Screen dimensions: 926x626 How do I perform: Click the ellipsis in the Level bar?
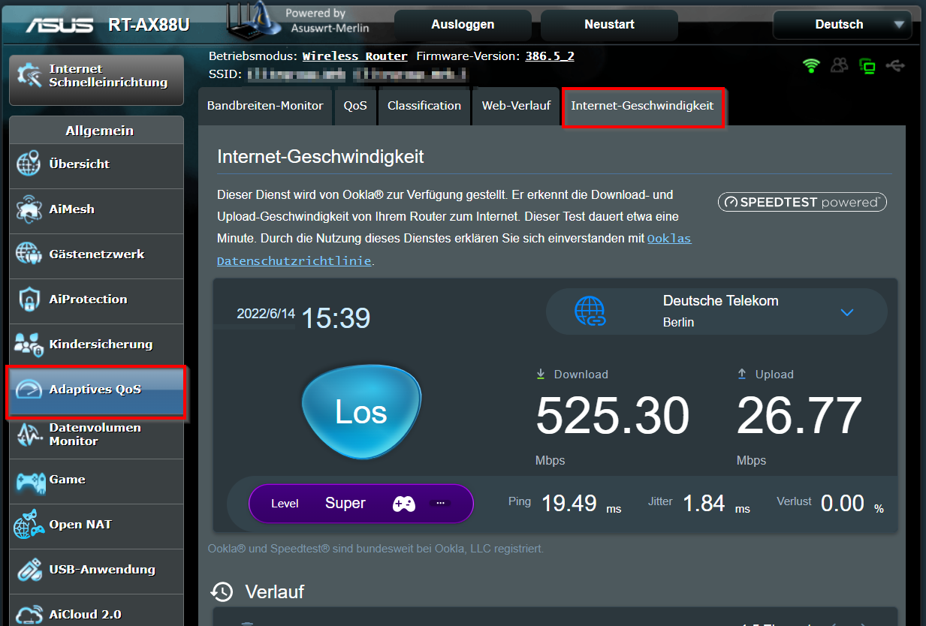click(x=441, y=504)
